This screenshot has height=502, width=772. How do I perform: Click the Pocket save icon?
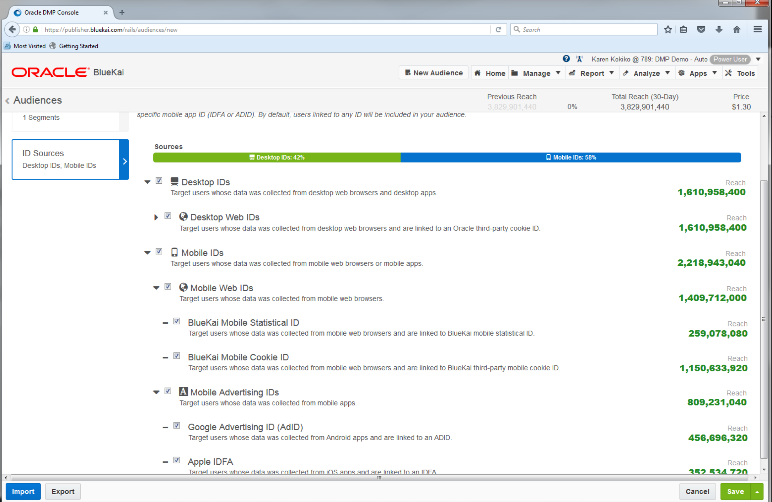(x=701, y=29)
